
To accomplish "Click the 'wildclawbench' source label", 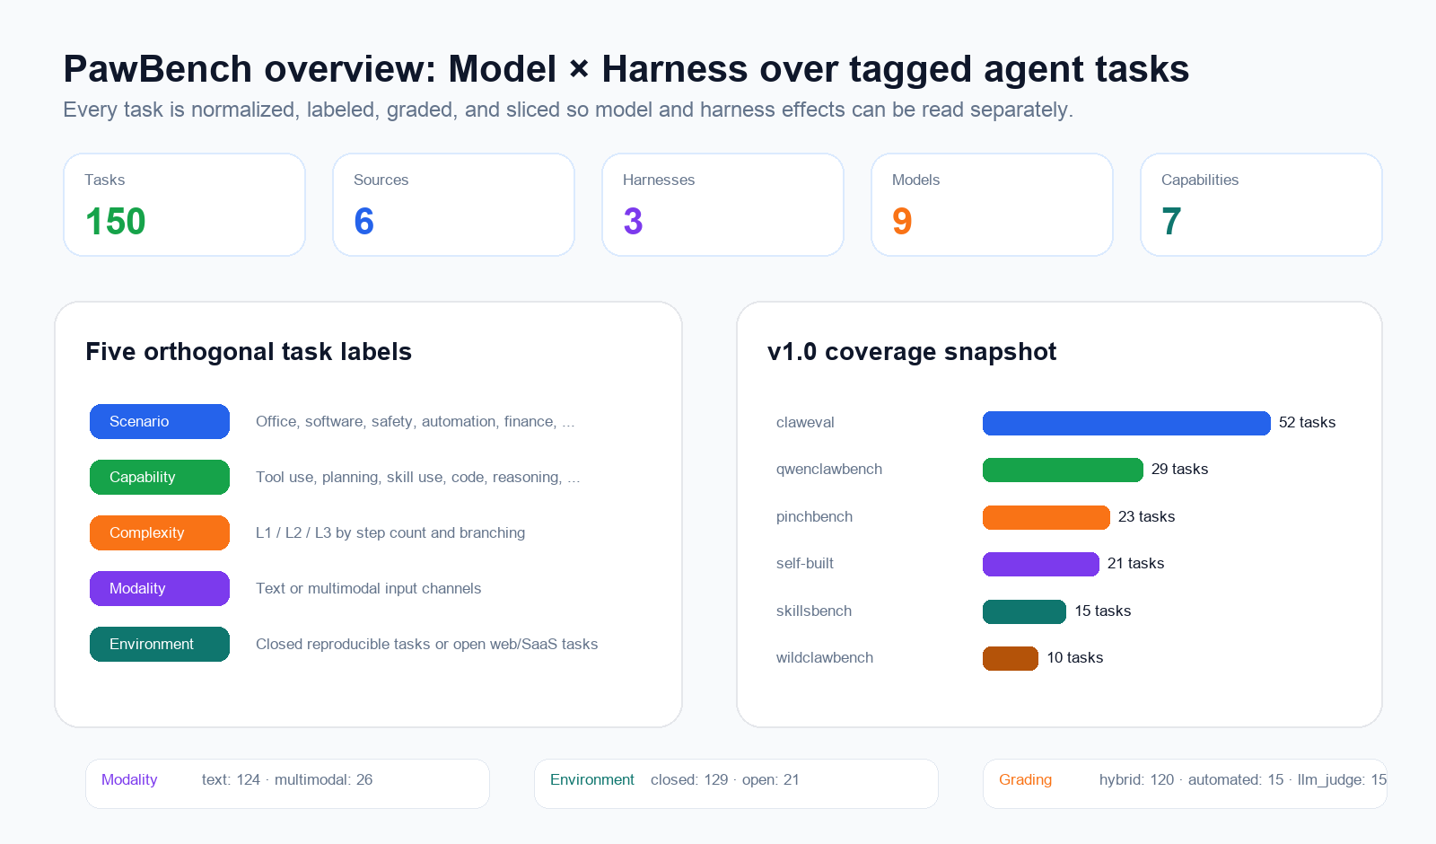I will (825, 657).
